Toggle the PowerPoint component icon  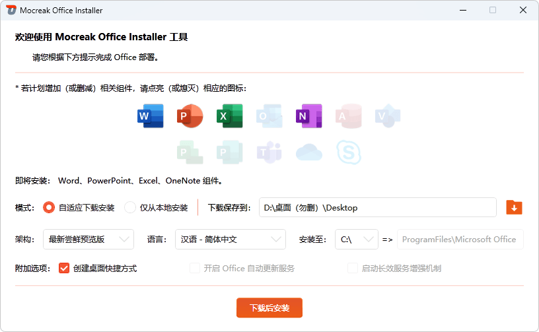[x=190, y=116]
